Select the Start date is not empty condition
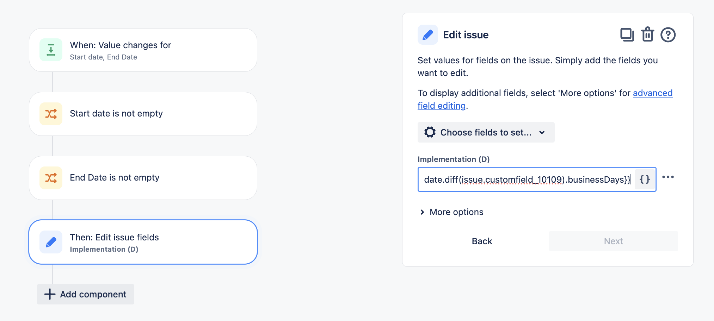This screenshot has width=714, height=321. click(143, 114)
